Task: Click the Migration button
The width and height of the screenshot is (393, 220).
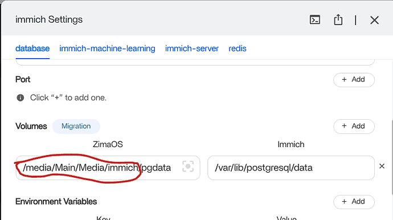Action: [76, 126]
